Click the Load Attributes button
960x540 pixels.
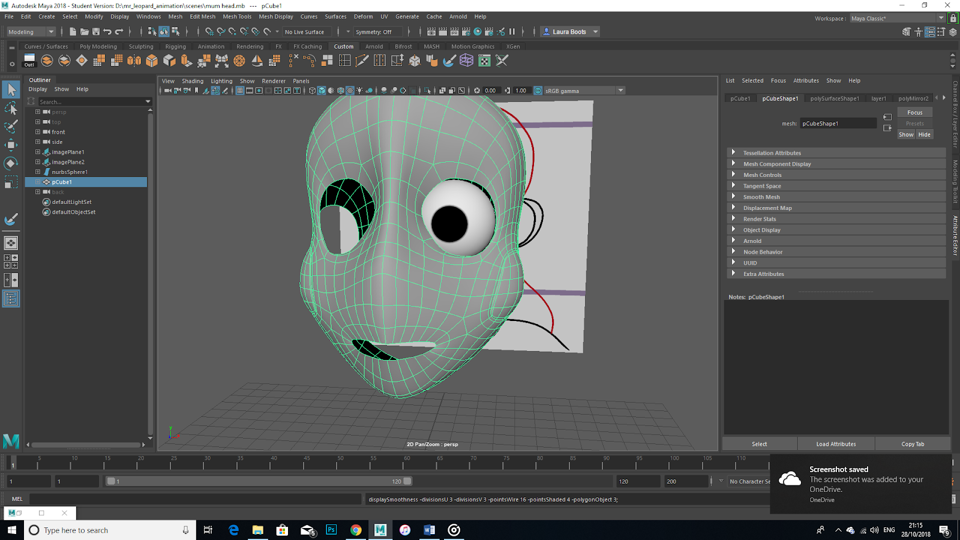[836, 444]
